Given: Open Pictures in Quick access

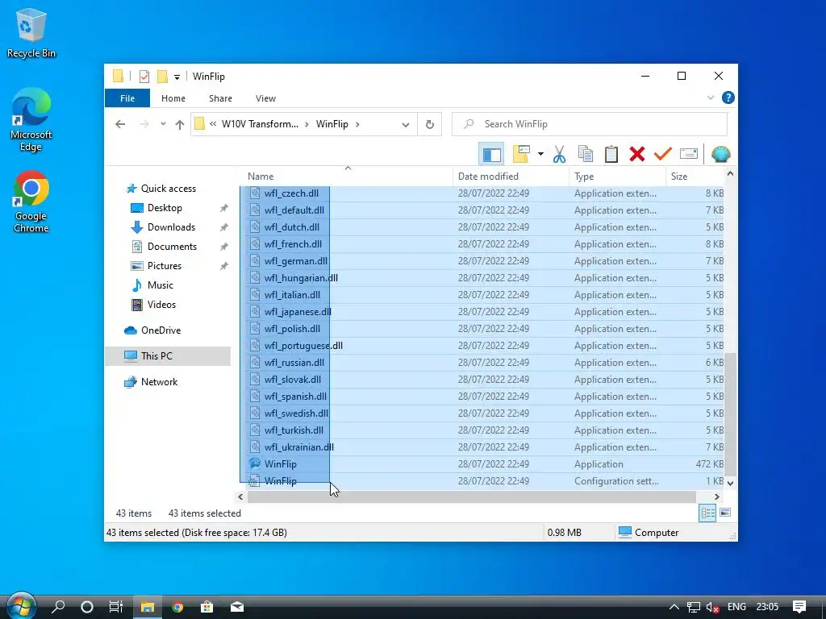Looking at the screenshot, I should point(165,266).
